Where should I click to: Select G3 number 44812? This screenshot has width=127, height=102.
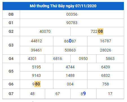pyautogui.click(x=36, y=41)
